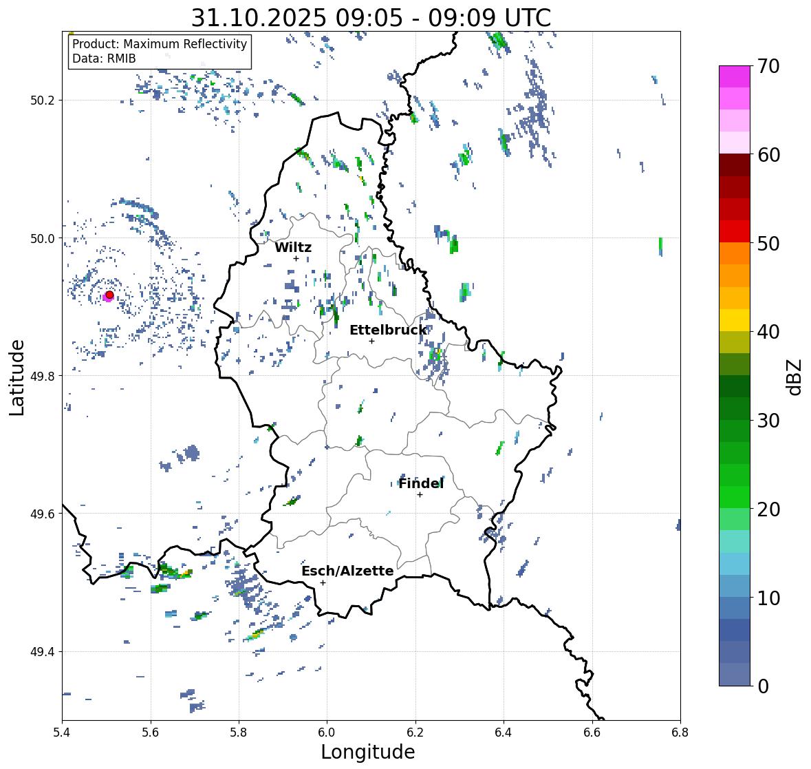Pick the bright green 20 dBZ colorbar segment
Image resolution: width=811 pixels, height=769 pixels.
(735, 497)
